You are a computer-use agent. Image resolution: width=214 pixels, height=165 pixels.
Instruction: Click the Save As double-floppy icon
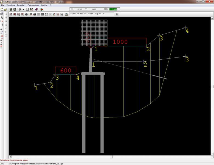(15, 9)
